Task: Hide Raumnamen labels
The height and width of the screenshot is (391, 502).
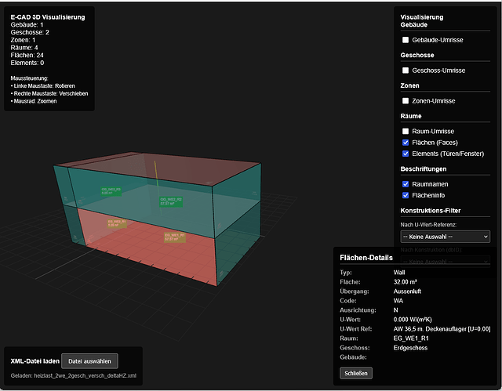Action: click(406, 184)
